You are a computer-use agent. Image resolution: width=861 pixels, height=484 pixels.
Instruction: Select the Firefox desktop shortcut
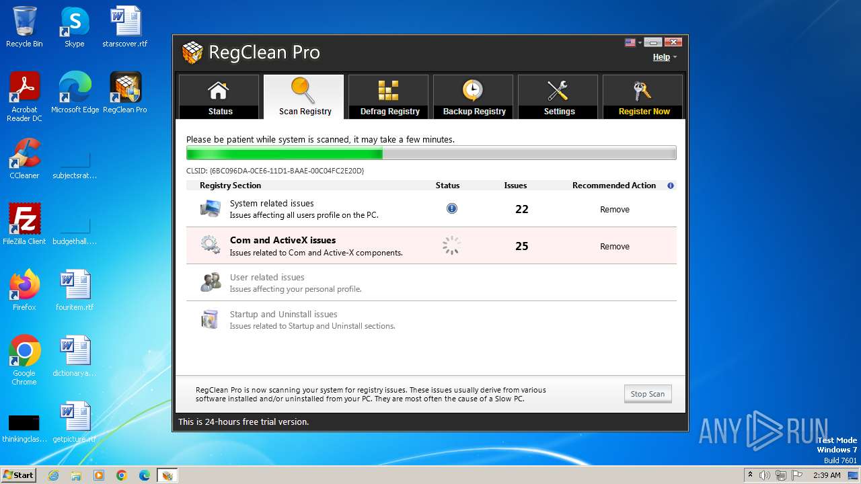coord(24,290)
